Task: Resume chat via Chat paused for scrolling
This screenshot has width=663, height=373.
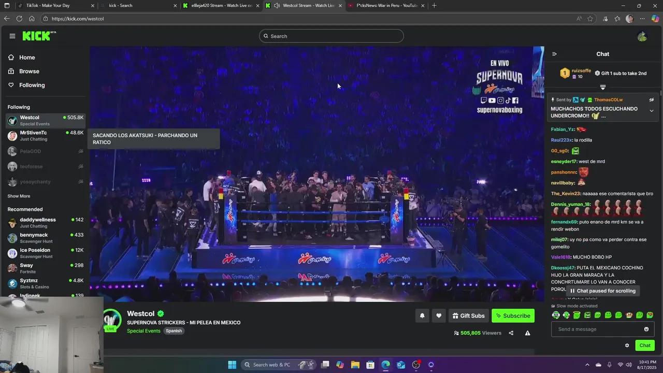Action: pos(603,291)
